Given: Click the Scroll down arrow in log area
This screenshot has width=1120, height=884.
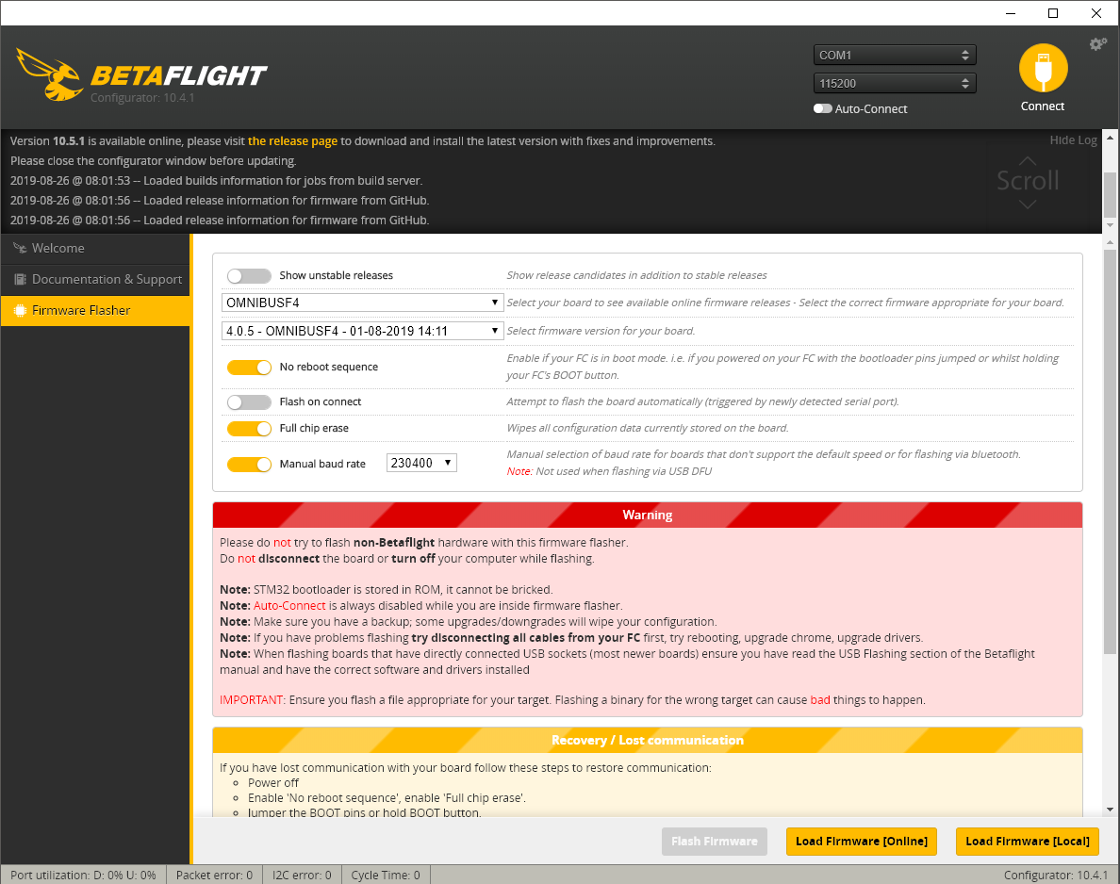Looking at the screenshot, I should tap(1027, 203).
